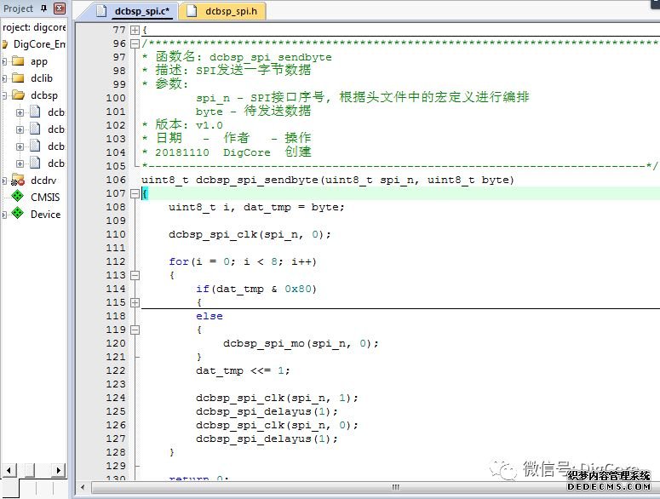Click first file icon under dcbsp

pos(36,112)
